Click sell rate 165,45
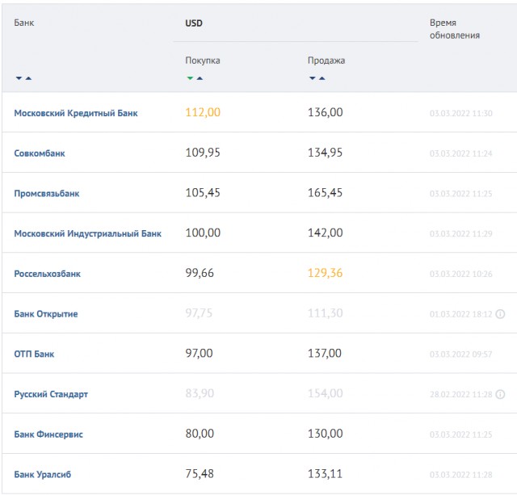 [x=325, y=193]
